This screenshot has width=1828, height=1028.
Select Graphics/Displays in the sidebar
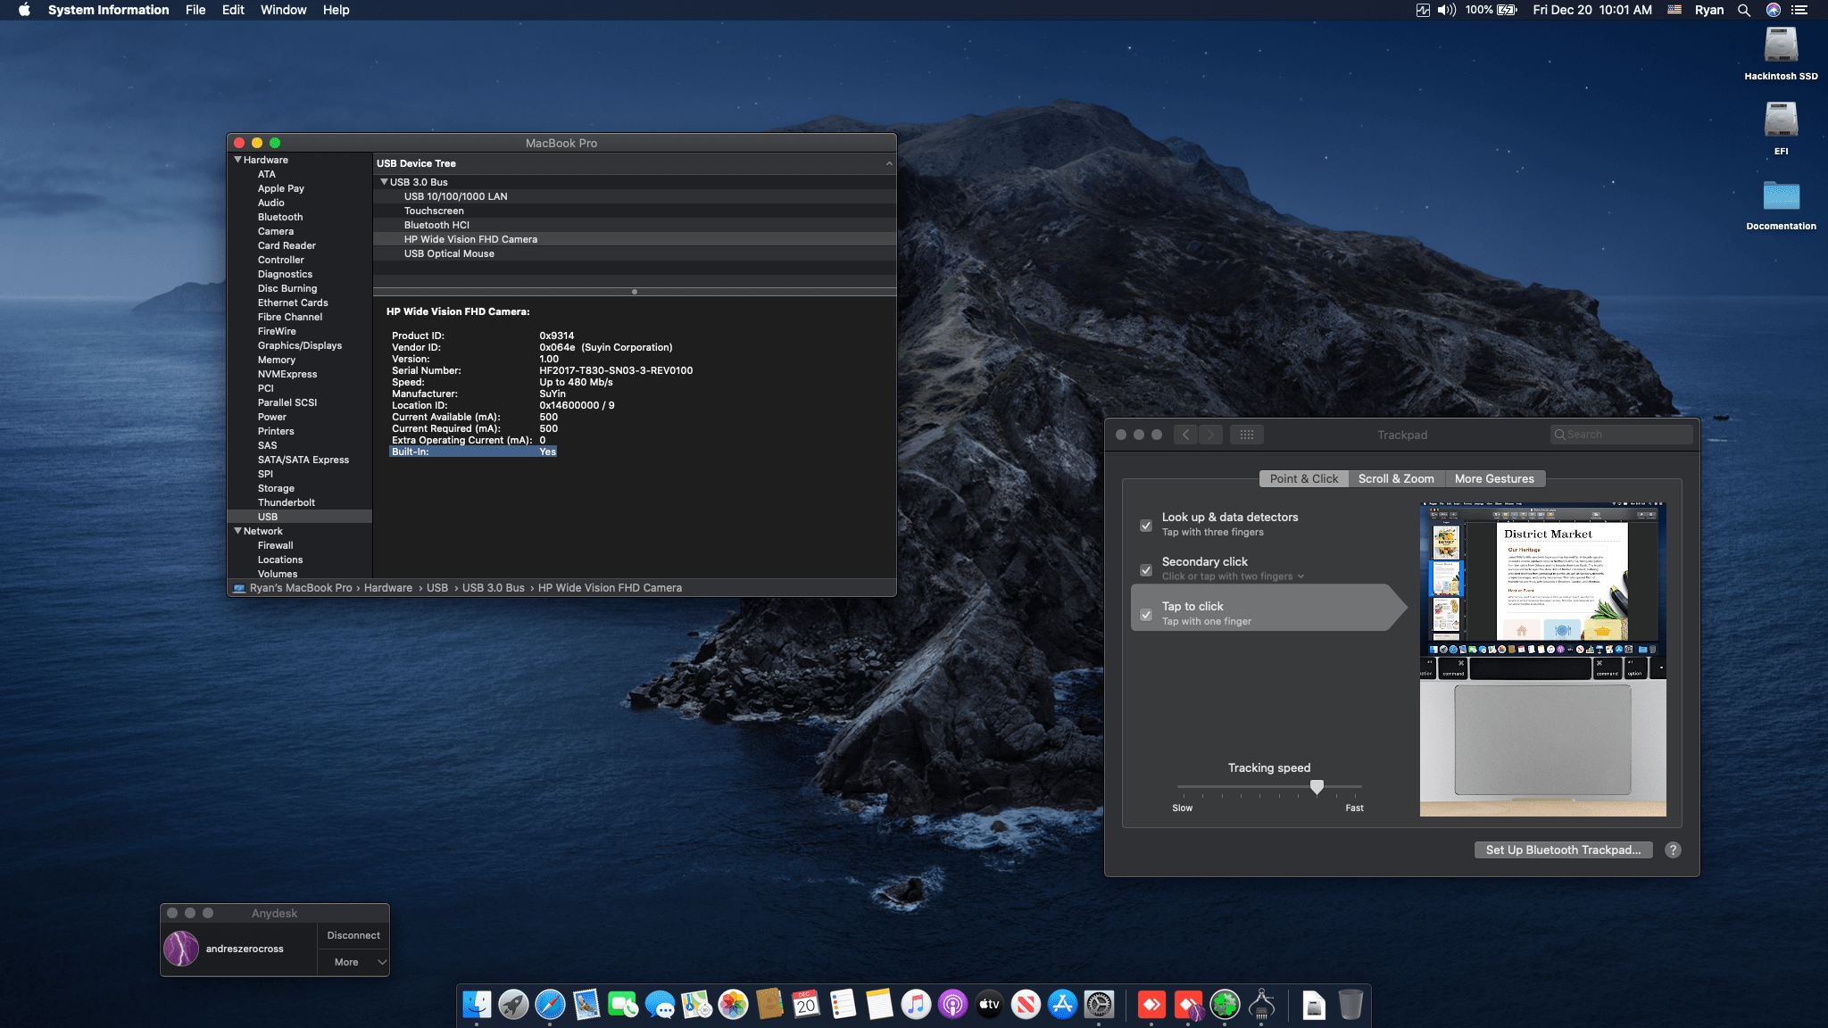pos(300,345)
